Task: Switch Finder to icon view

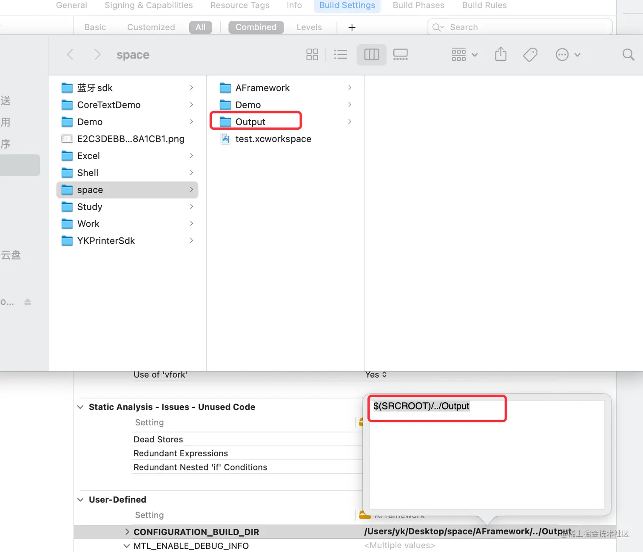Action: pos(312,54)
